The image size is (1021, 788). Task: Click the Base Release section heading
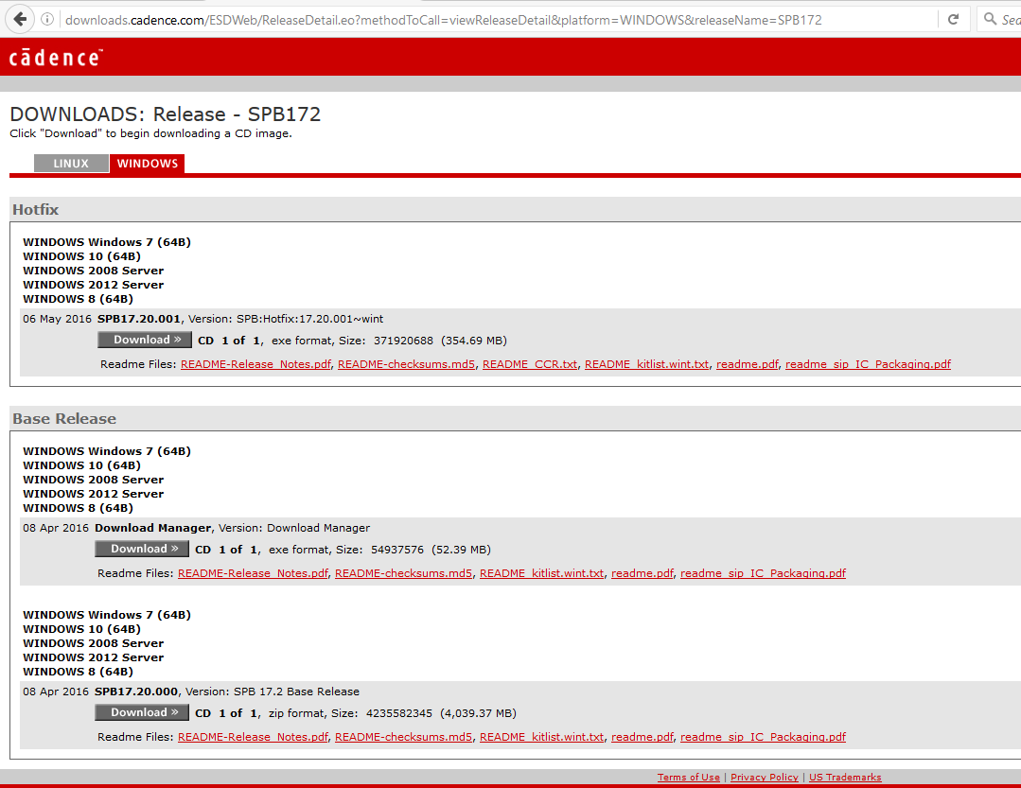point(64,418)
